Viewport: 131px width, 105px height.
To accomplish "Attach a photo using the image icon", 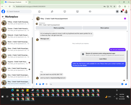I will [40, 84].
